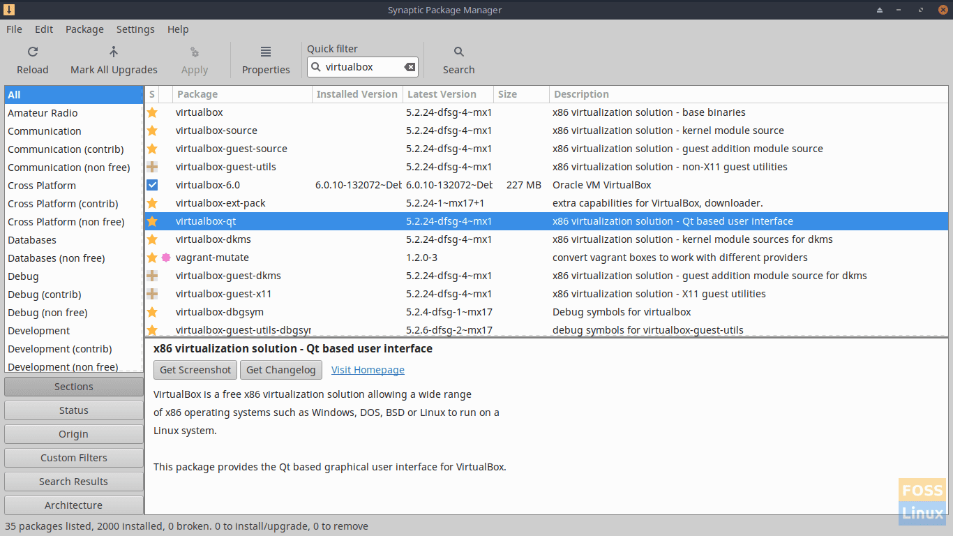Select the vagrant-mutate package name

click(x=212, y=258)
